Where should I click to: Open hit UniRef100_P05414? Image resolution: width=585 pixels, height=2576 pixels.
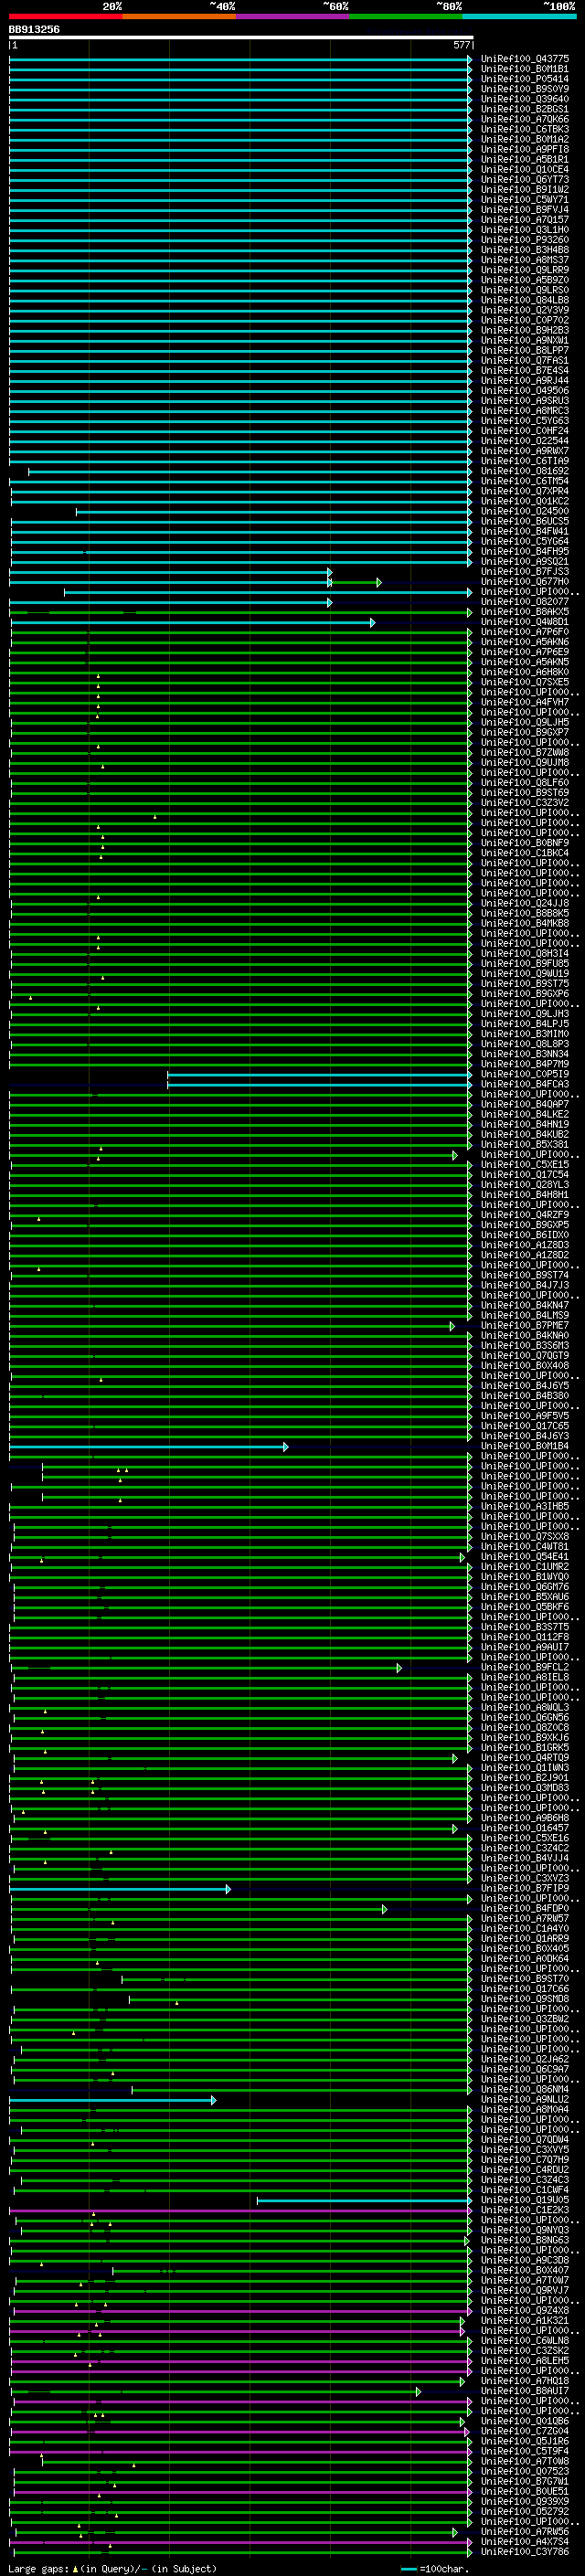525,79
